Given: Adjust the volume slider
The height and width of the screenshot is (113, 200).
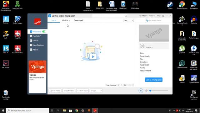Looking at the screenshot, I should (159, 91).
